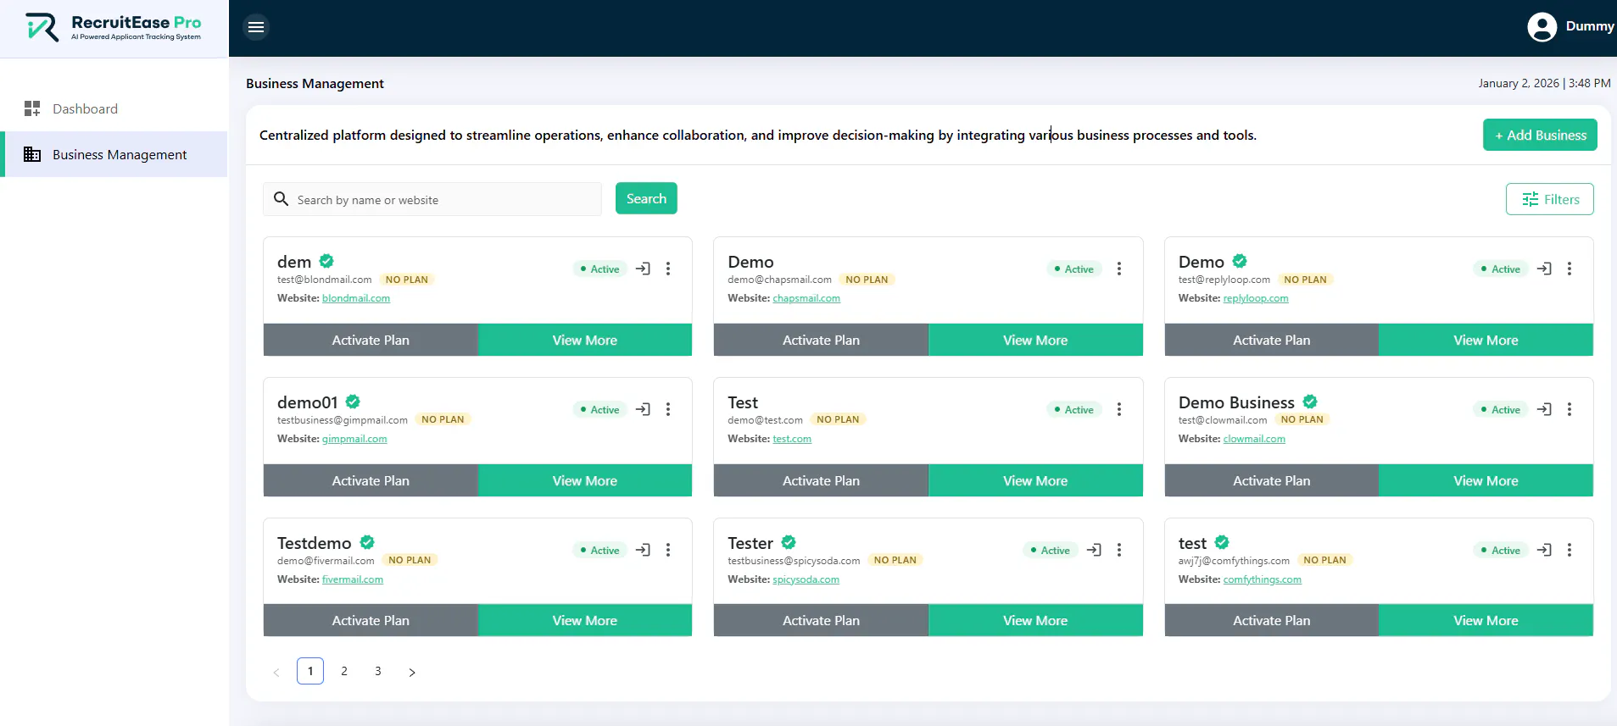View More on comfythings.com test card

pos(1486,620)
